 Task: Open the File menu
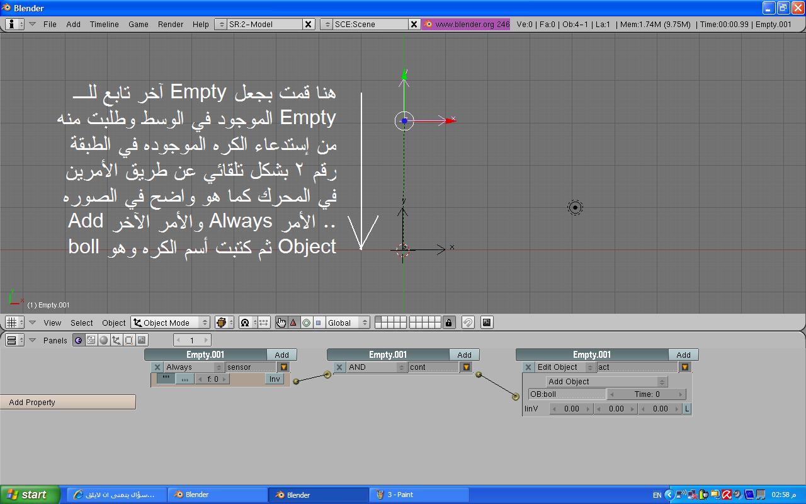click(x=50, y=24)
